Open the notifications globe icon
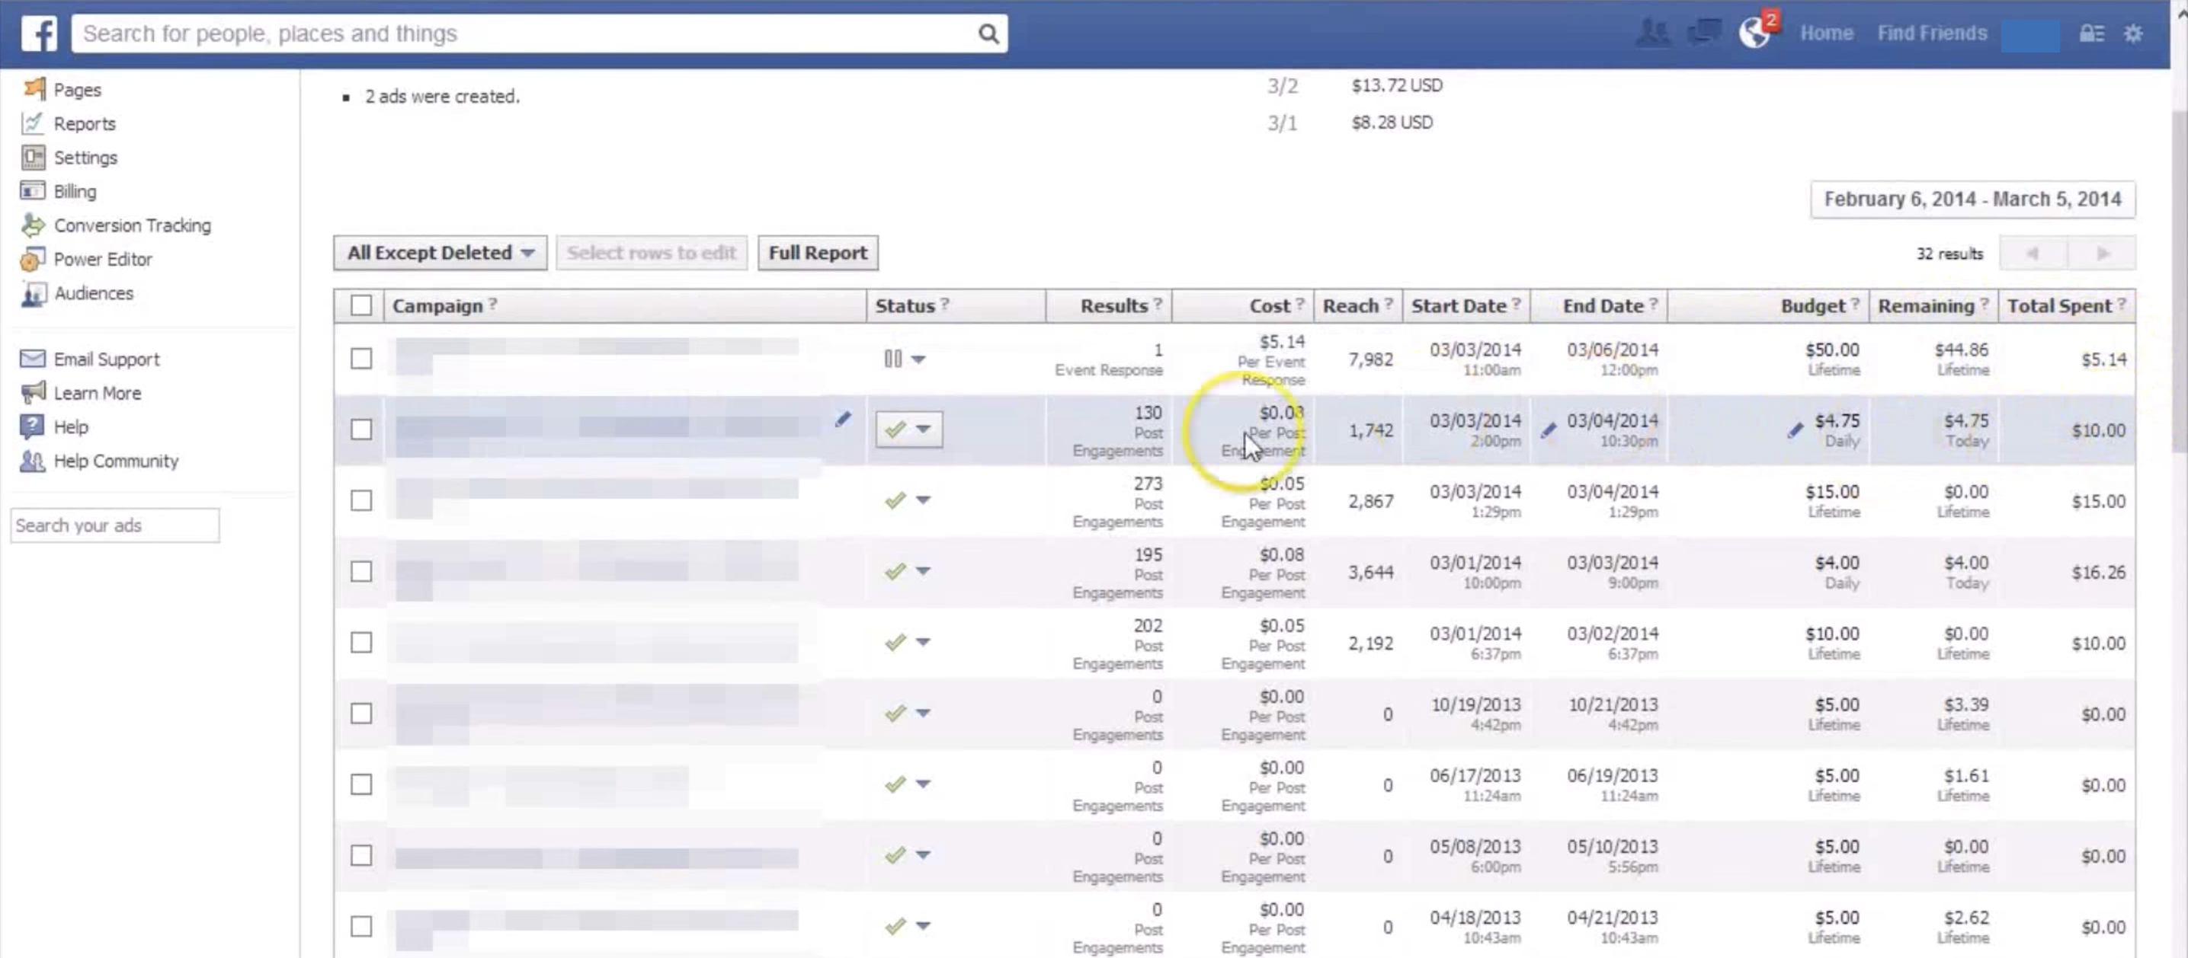Image resolution: width=2188 pixels, height=958 pixels. pyautogui.click(x=1753, y=33)
